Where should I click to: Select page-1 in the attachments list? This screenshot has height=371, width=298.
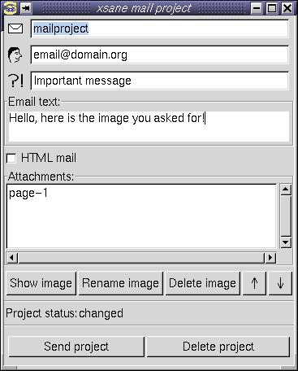pos(28,194)
